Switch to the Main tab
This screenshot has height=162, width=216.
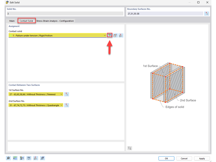click(x=12, y=21)
